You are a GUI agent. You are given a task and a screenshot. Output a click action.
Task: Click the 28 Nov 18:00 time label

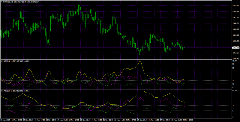click(x=188, y=120)
